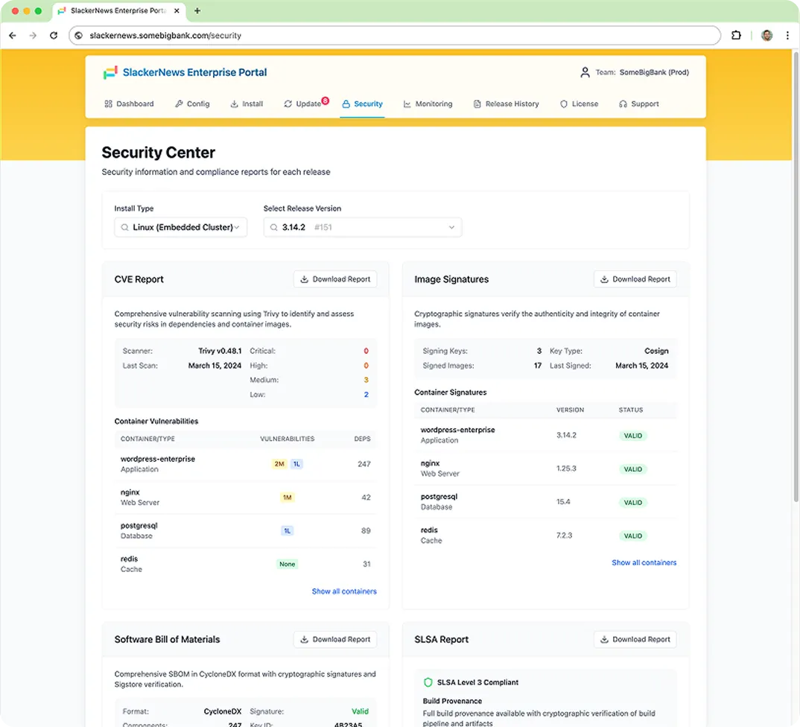Click the CycloneDX format value
Image resolution: width=800 pixels, height=727 pixels.
[223, 711]
